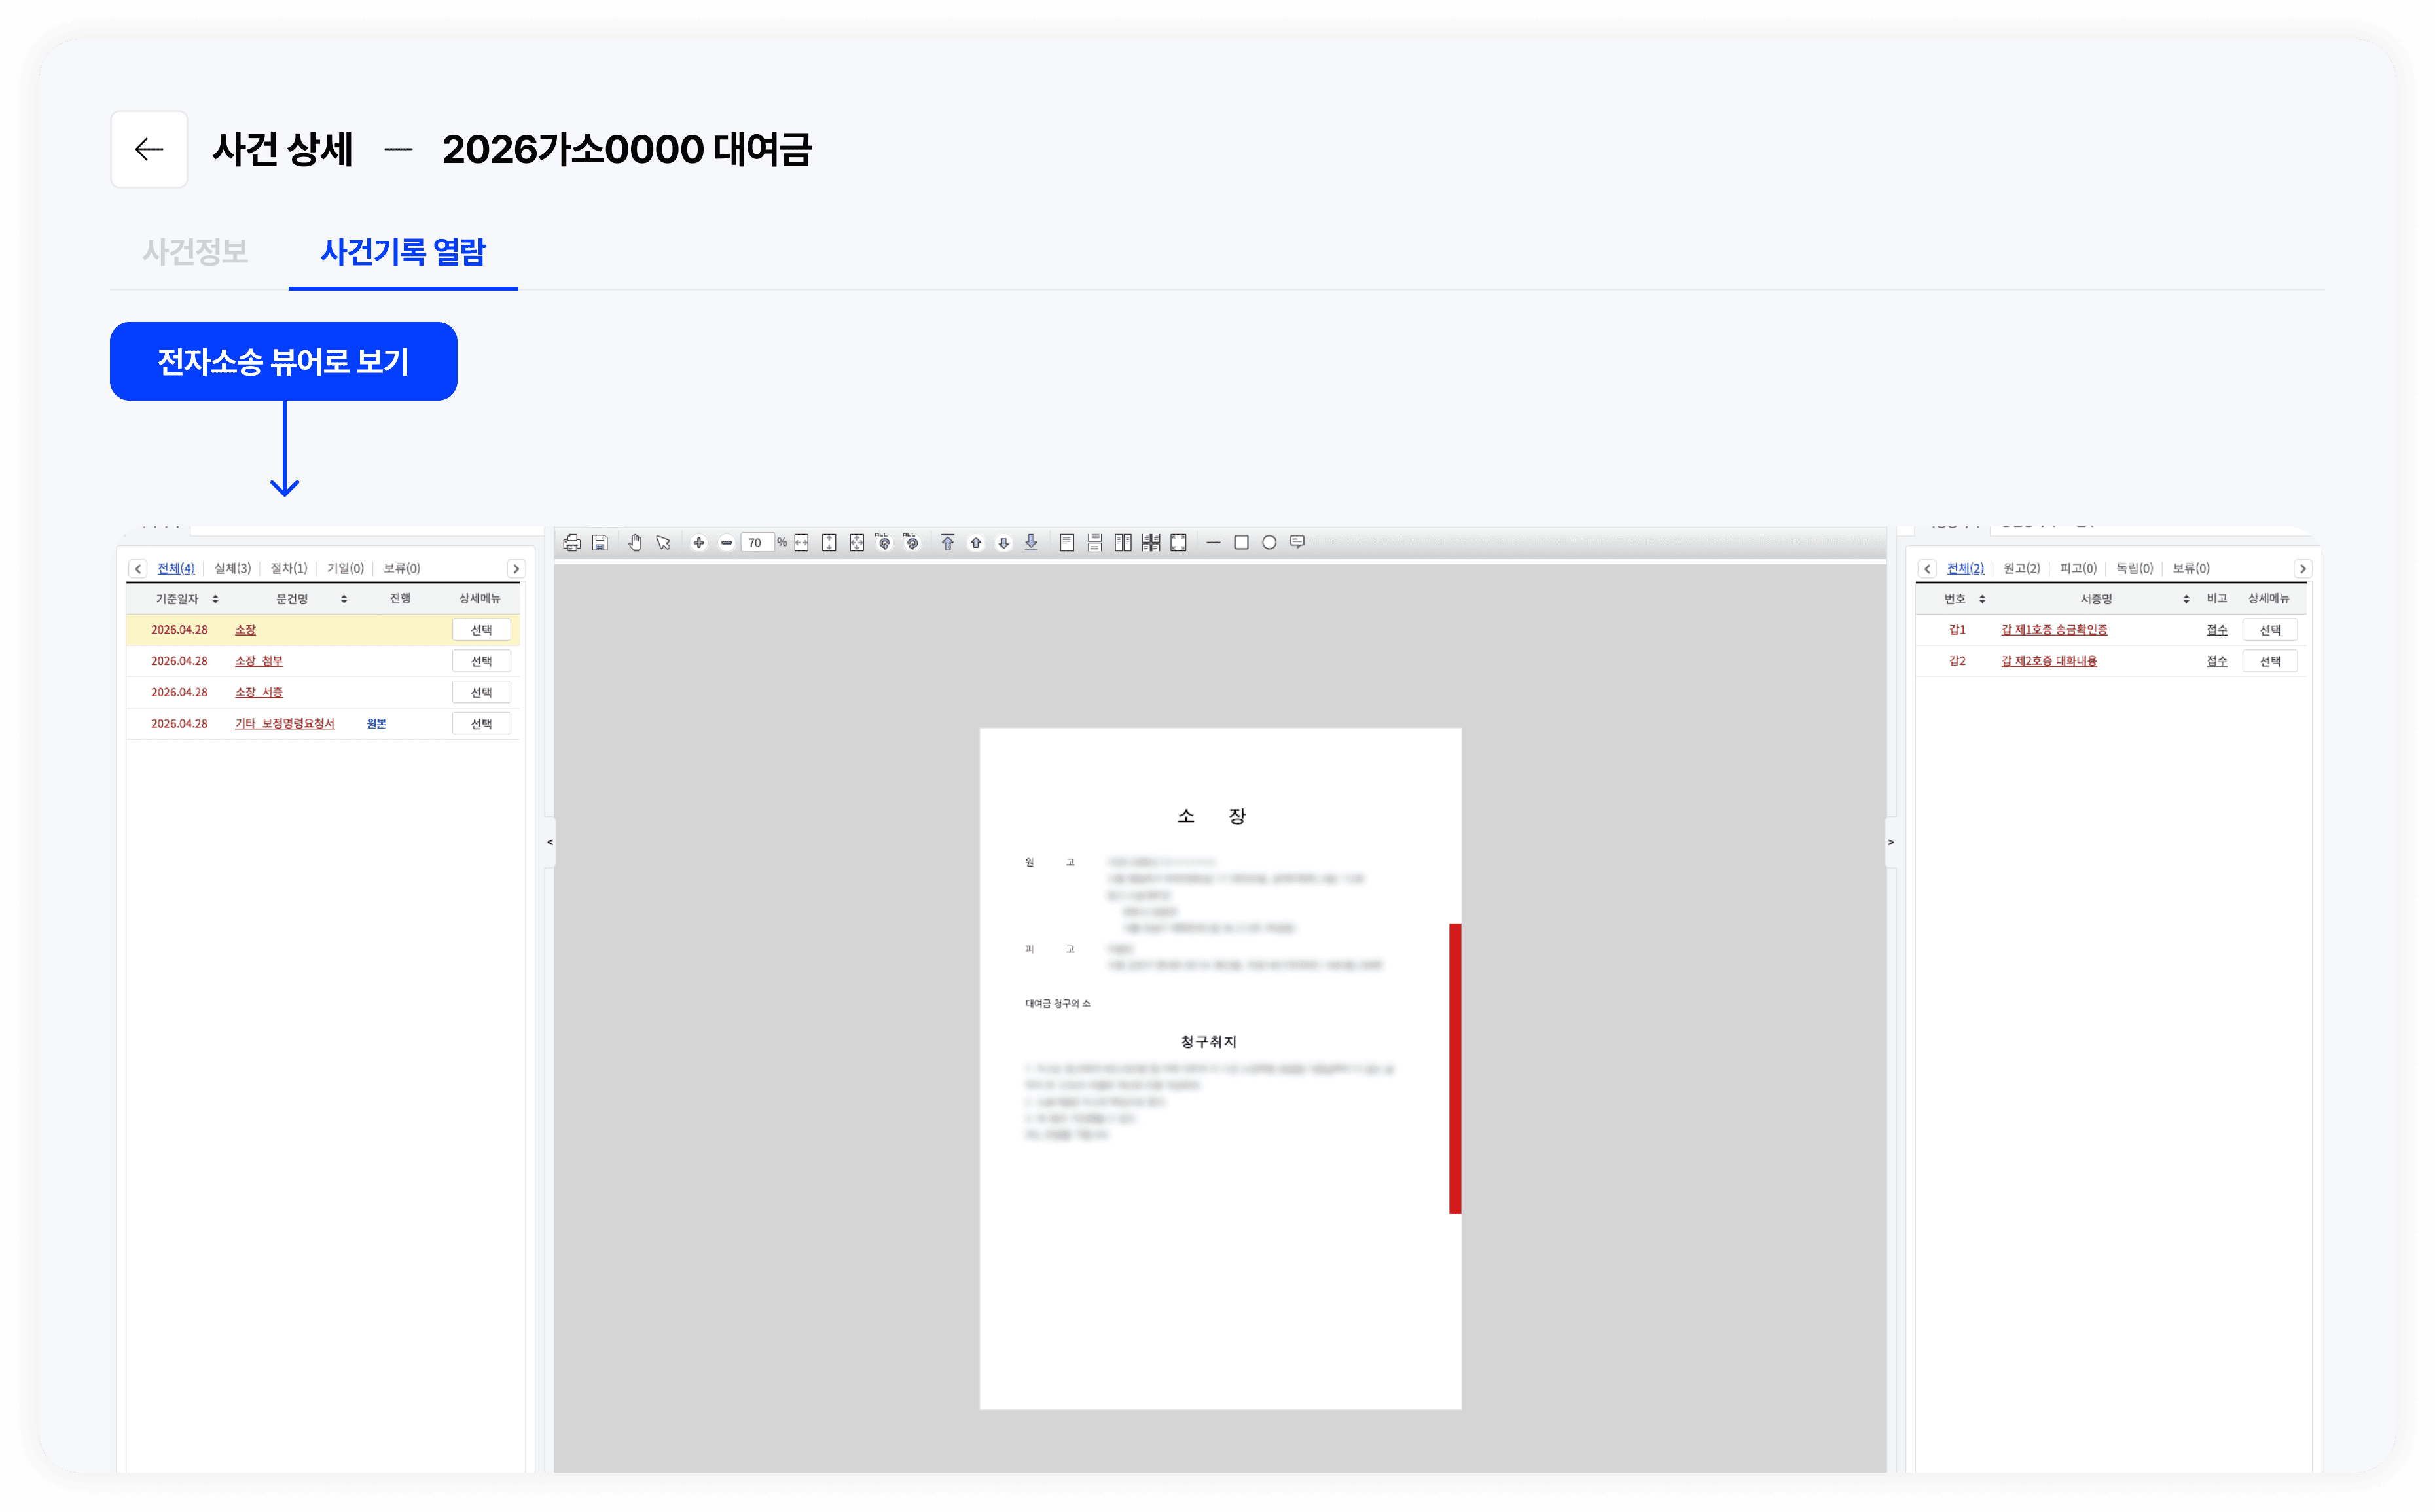Select the 독립(0) evidence filter tab

tap(2135, 568)
